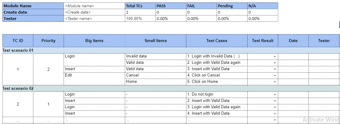
Task: Select the '4. Click on Cancel' test case cell
Action: click(x=216, y=75)
